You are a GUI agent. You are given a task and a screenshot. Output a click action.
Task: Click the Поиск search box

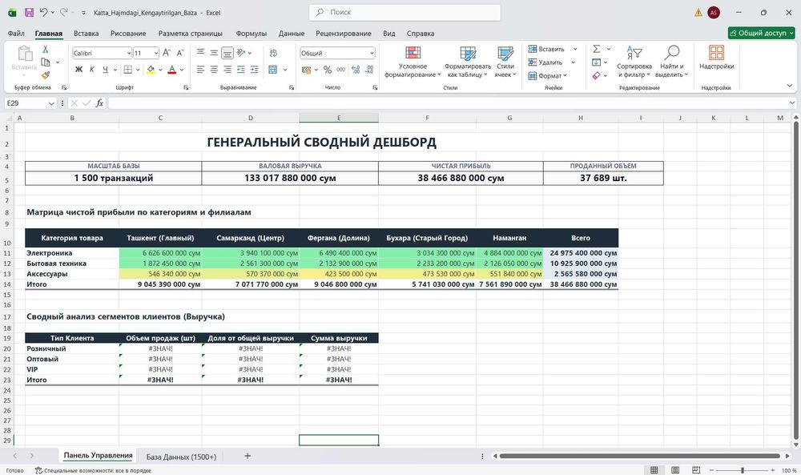pos(405,12)
